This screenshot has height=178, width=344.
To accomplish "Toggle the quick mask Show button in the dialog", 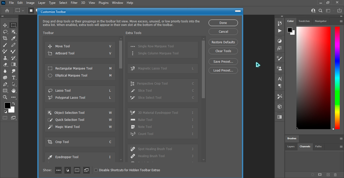I will pyautogui.click(x=77, y=170).
